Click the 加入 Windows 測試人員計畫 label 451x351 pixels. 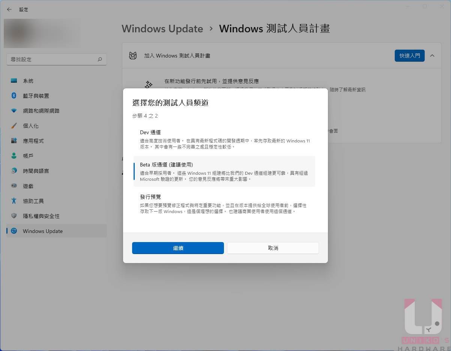coord(177,56)
